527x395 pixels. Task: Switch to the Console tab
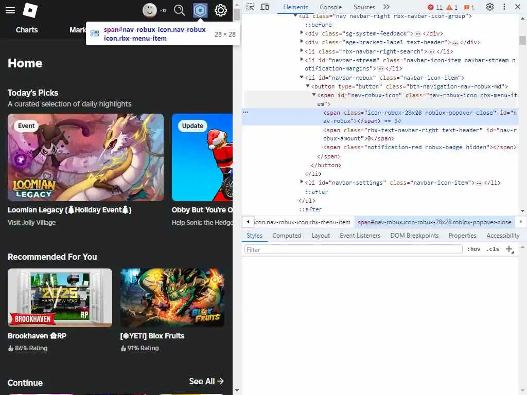coord(330,7)
